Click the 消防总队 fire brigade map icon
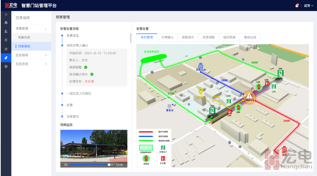Viewport: 317px width, 176px height. [x=201, y=66]
